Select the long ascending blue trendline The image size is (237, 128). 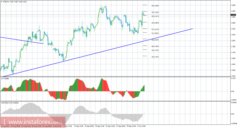[98, 53]
